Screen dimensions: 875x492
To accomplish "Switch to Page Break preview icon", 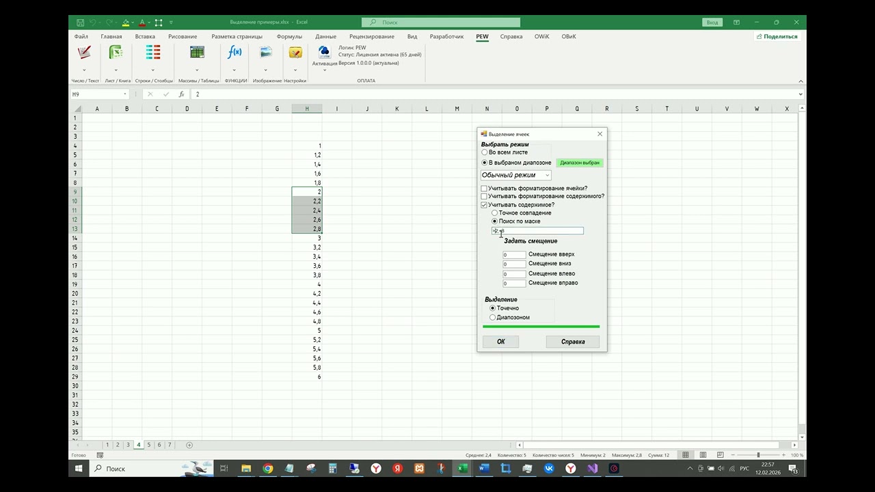I will [720, 455].
